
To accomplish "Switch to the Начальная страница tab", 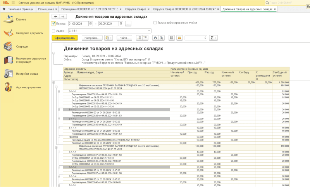I will 18,9.
